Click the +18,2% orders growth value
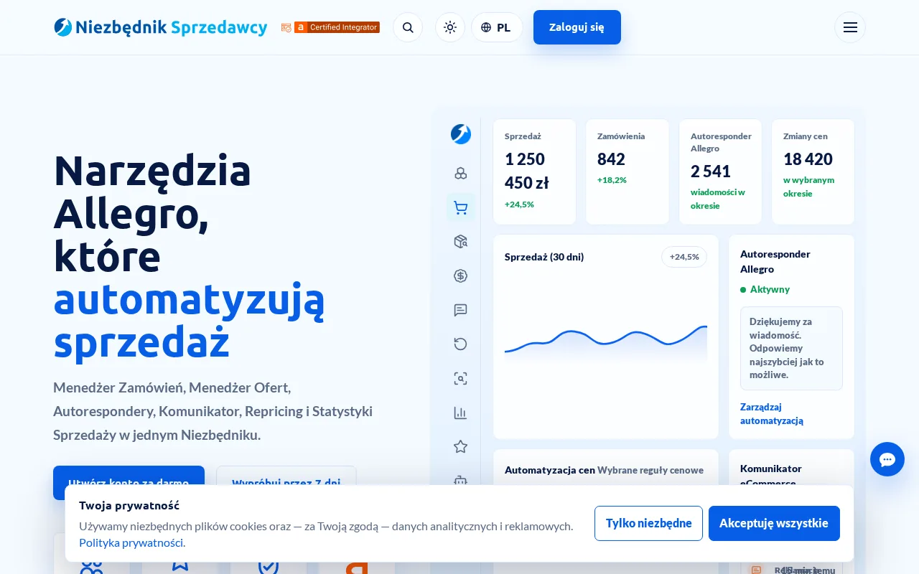 (x=612, y=180)
